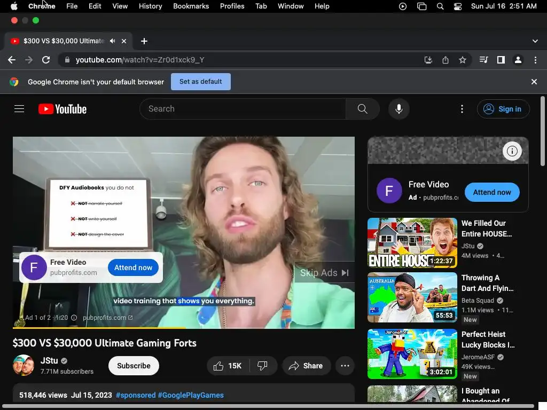
Task: Open the page share icon in address bar
Action: (x=446, y=60)
